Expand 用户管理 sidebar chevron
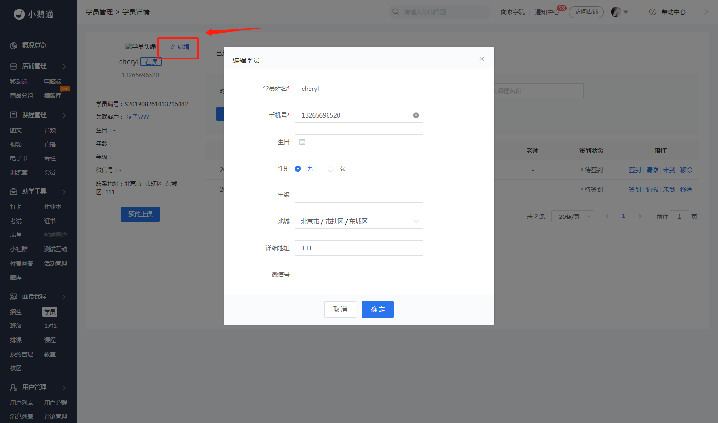718x423 pixels. coord(64,388)
